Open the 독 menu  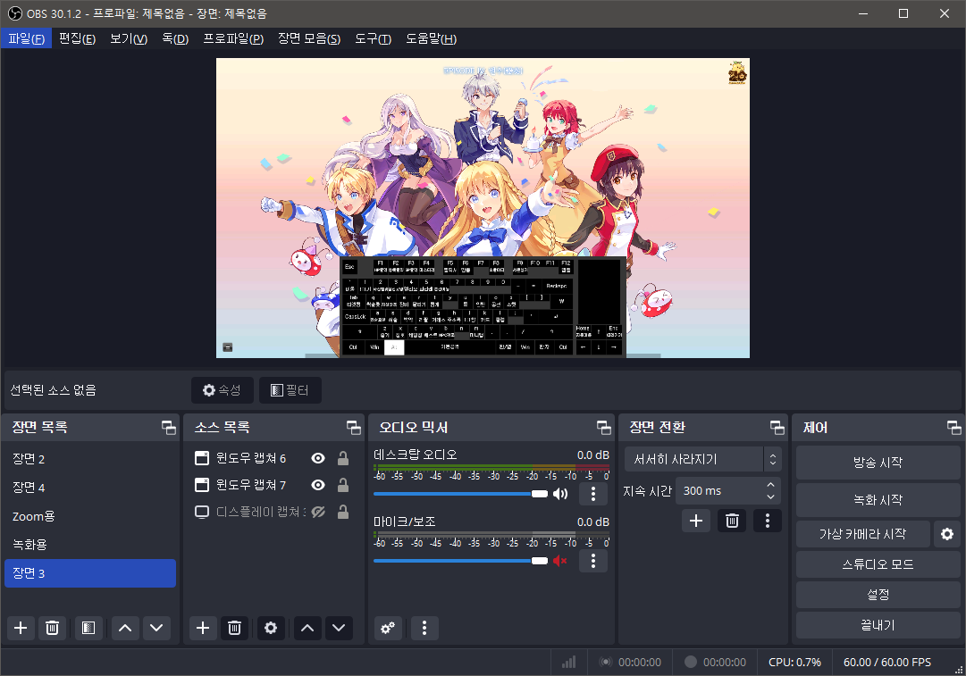point(175,38)
